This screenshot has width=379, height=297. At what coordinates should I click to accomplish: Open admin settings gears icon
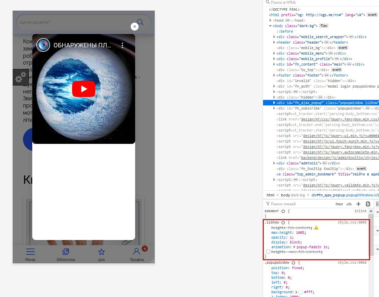click(21, 77)
